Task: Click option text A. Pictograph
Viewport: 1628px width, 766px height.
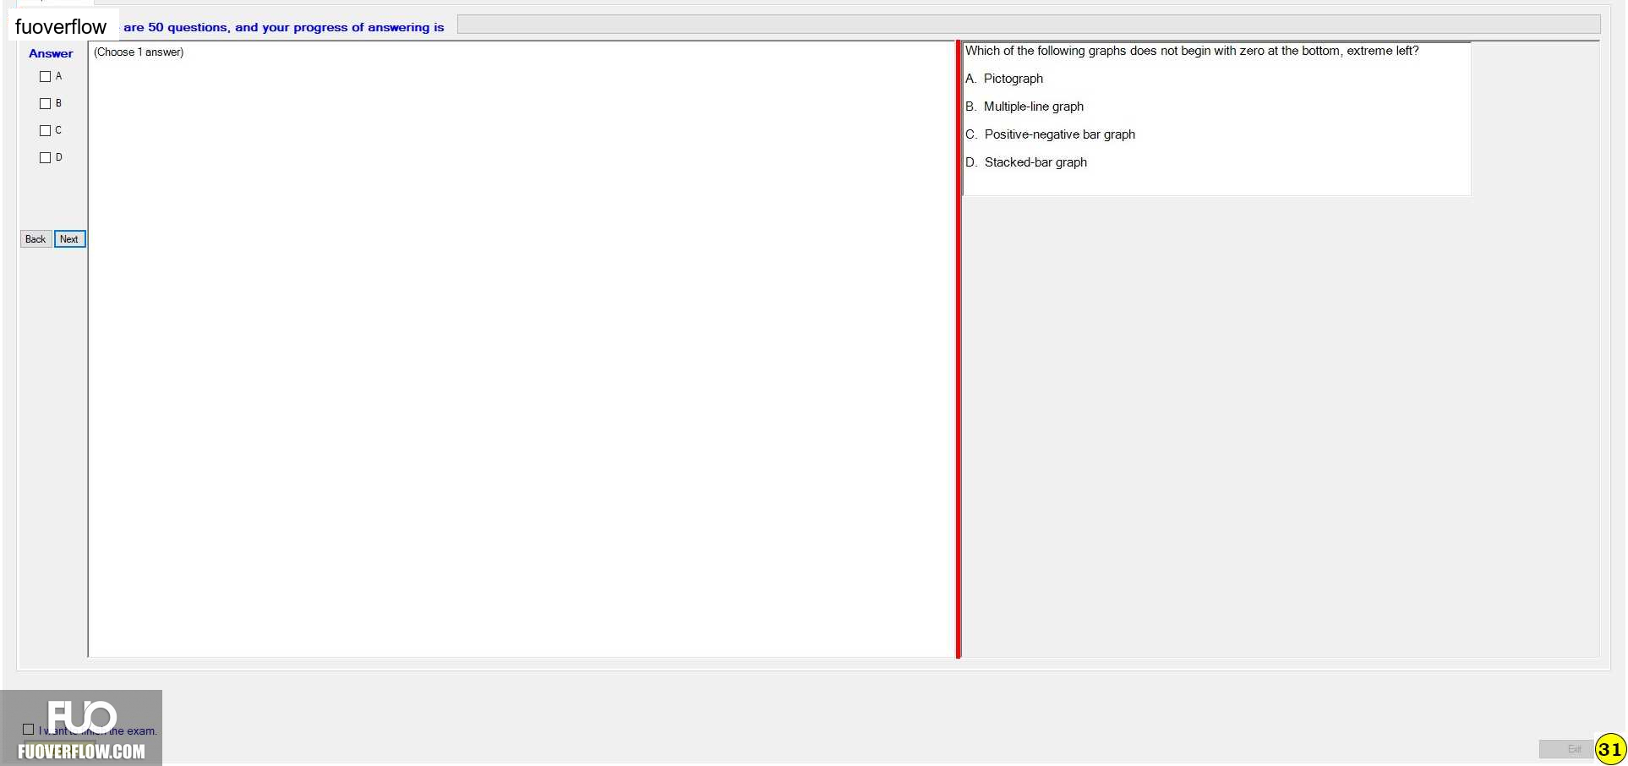Action: [1004, 79]
